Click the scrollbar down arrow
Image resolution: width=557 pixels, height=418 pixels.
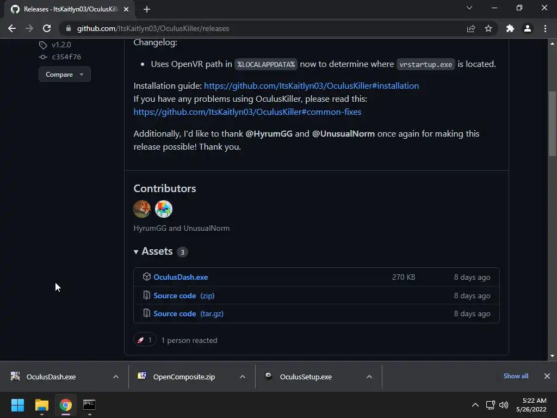point(553,356)
